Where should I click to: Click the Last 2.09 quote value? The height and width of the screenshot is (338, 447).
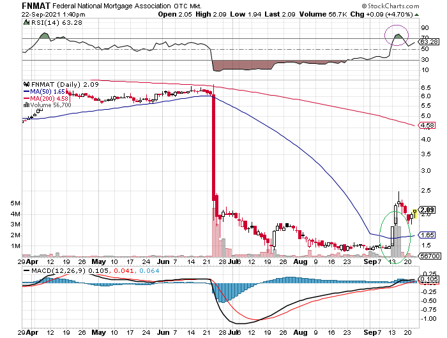click(x=280, y=14)
